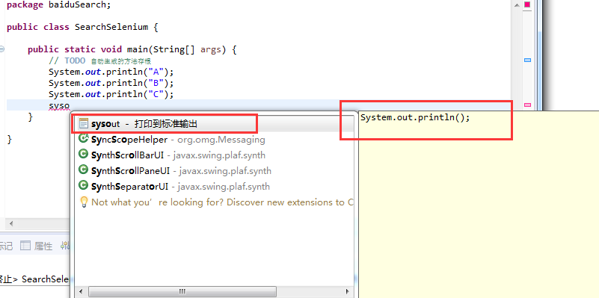Click the System.out.println(); preview text

tap(415, 117)
